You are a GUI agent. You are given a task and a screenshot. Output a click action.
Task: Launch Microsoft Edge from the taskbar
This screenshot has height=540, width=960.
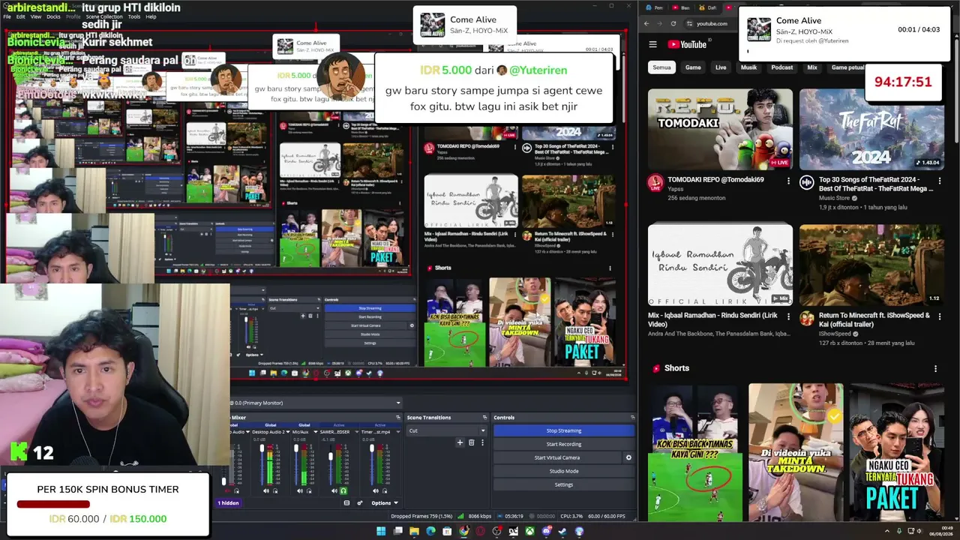point(430,531)
